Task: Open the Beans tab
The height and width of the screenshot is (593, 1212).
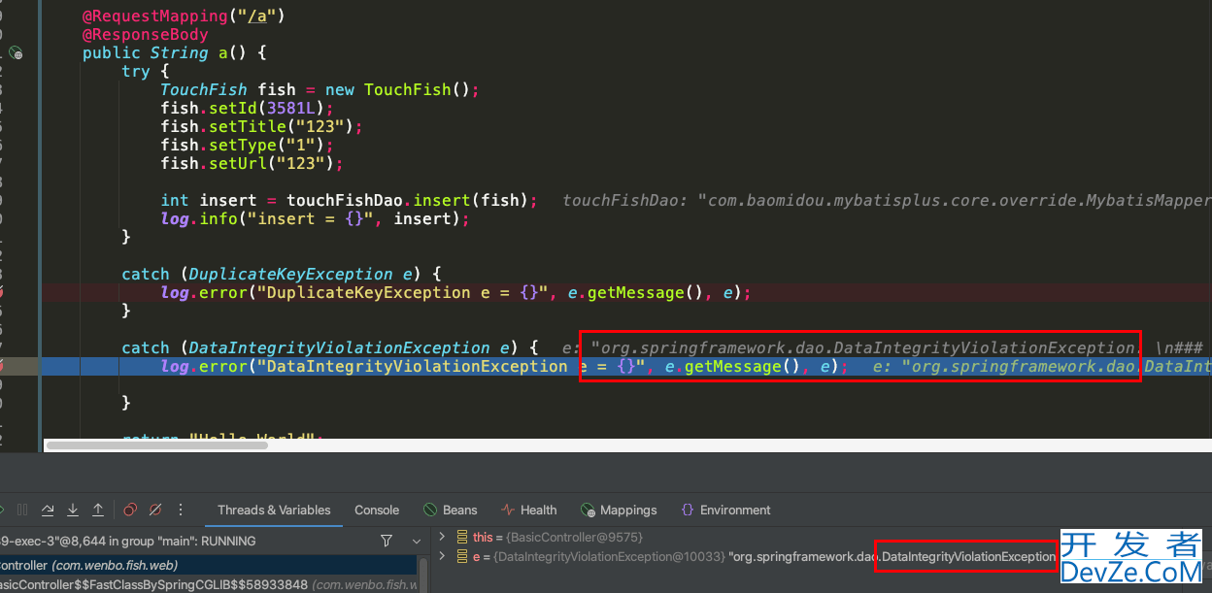Action: [x=451, y=510]
